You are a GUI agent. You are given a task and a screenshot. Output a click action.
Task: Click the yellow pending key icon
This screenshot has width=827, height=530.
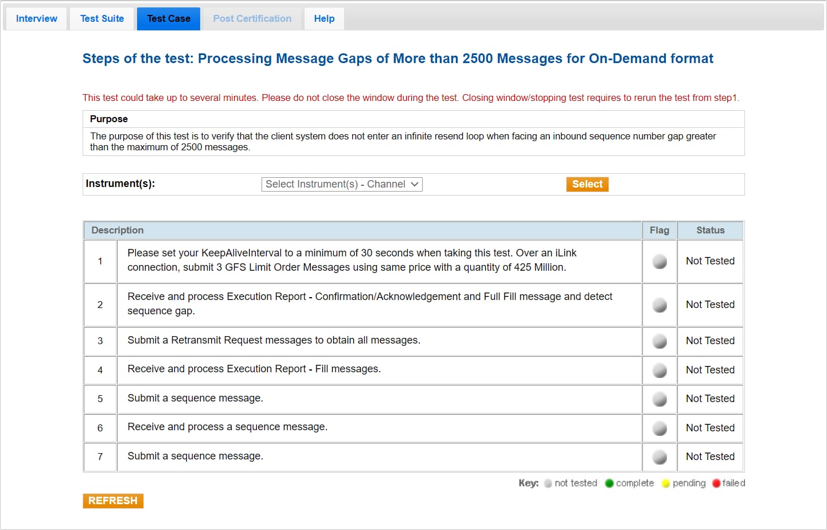pos(665,484)
